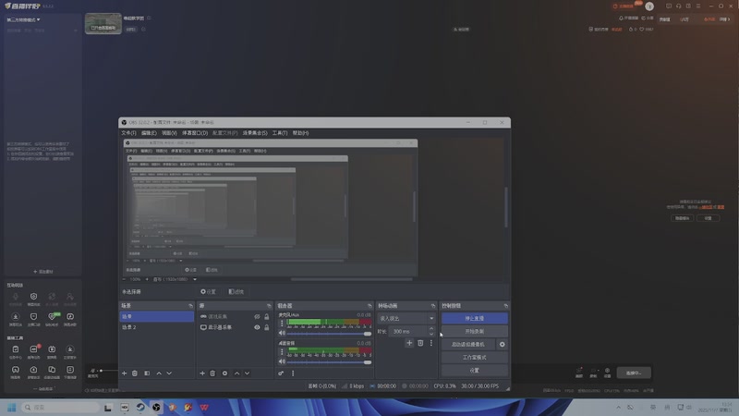Move scene up with scenes panel arrow
The image size is (739, 416).
[x=159, y=373]
